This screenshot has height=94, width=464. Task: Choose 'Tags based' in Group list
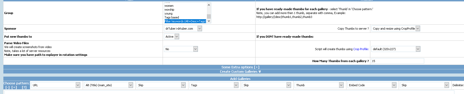pyautogui.click(x=172, y=17)
